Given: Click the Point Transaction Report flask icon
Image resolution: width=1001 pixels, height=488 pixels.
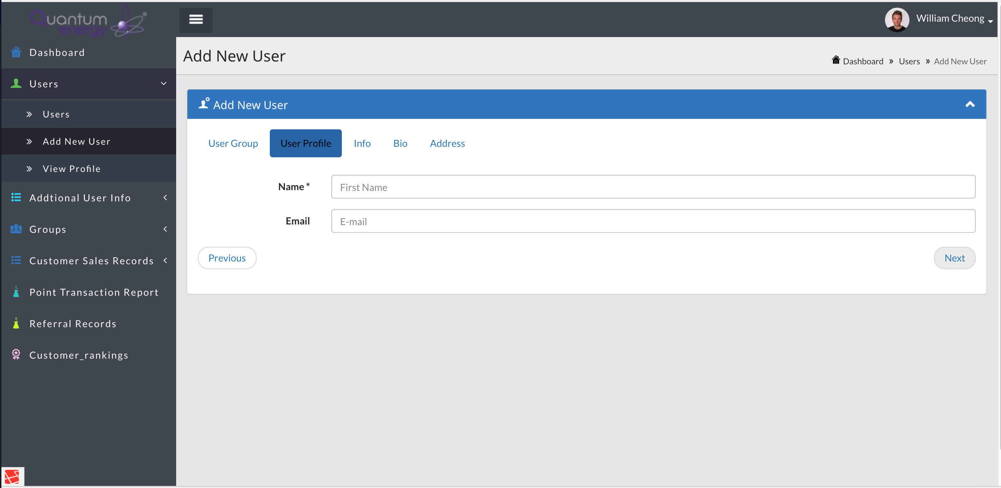Looking at the screenshot, I should pyautogui.click(x=16, y=292).
